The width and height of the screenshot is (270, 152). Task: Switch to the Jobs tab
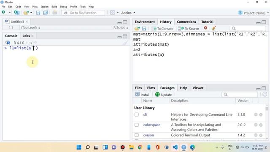pyautogui.click(x=26, y=36)
